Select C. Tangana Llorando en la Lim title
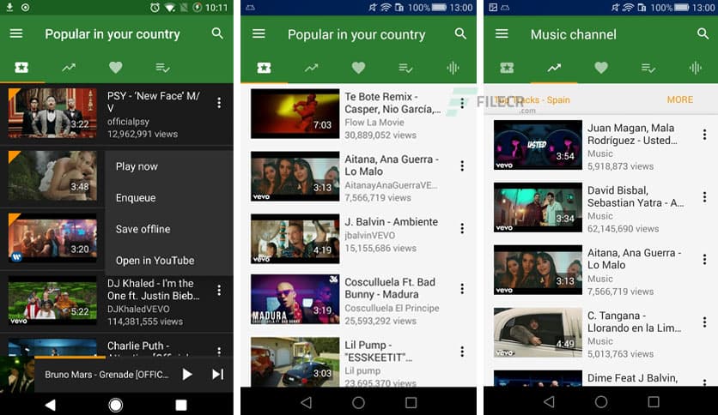 [634, 322]
